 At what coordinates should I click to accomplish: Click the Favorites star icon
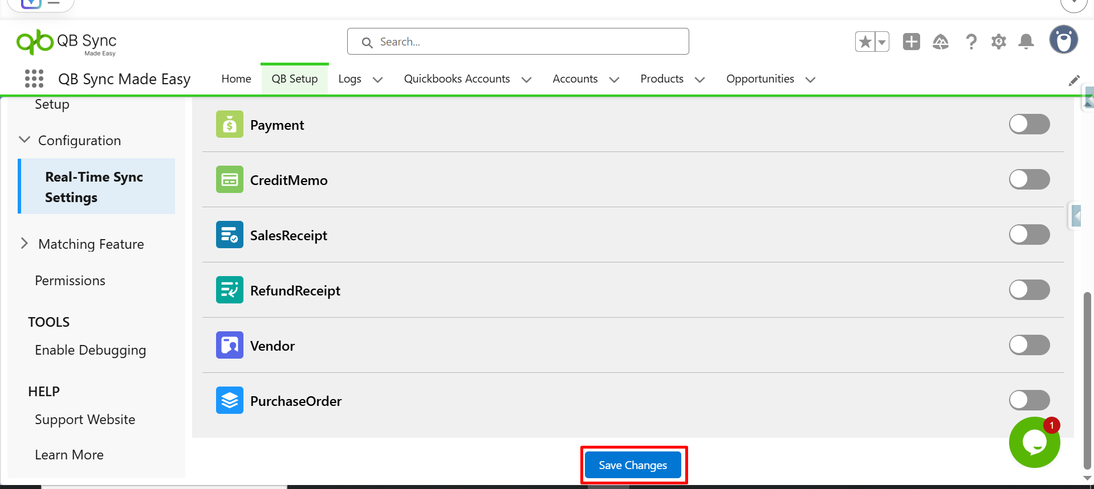tap(865, 42)
